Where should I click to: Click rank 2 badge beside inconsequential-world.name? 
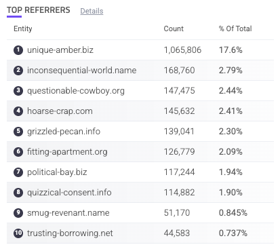[x=18, y=71]
